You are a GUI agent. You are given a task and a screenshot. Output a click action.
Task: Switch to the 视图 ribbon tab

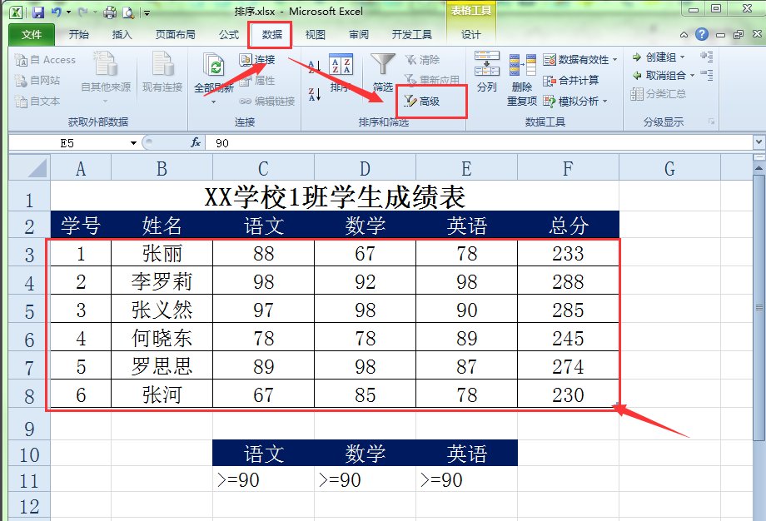(x=315, y=35)
